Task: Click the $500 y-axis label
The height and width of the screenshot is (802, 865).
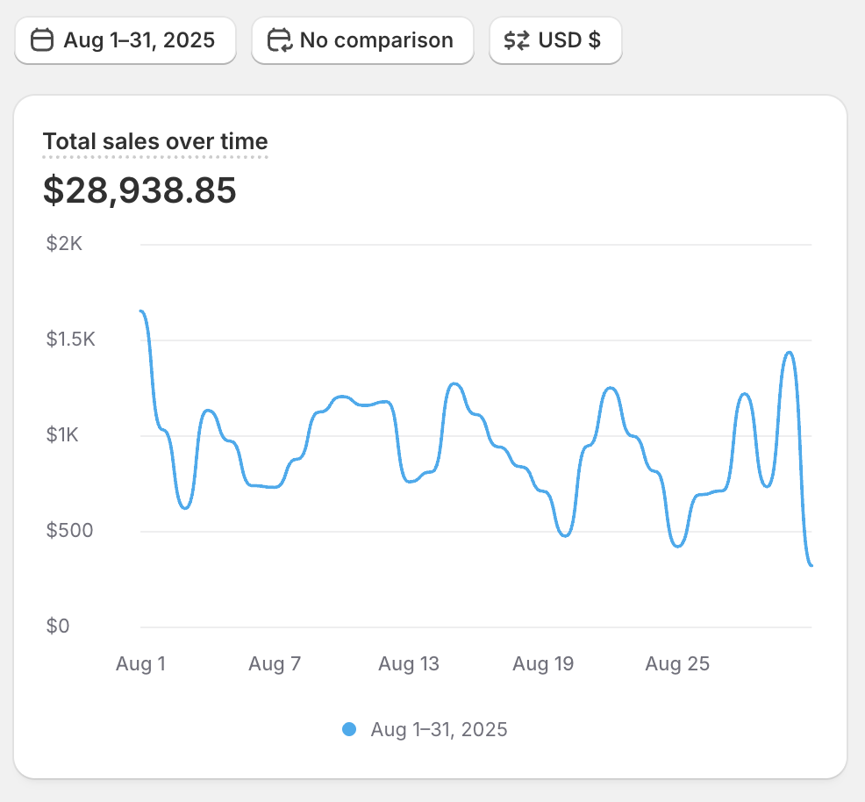Action: pyautogui.click(x=70, y=531)
